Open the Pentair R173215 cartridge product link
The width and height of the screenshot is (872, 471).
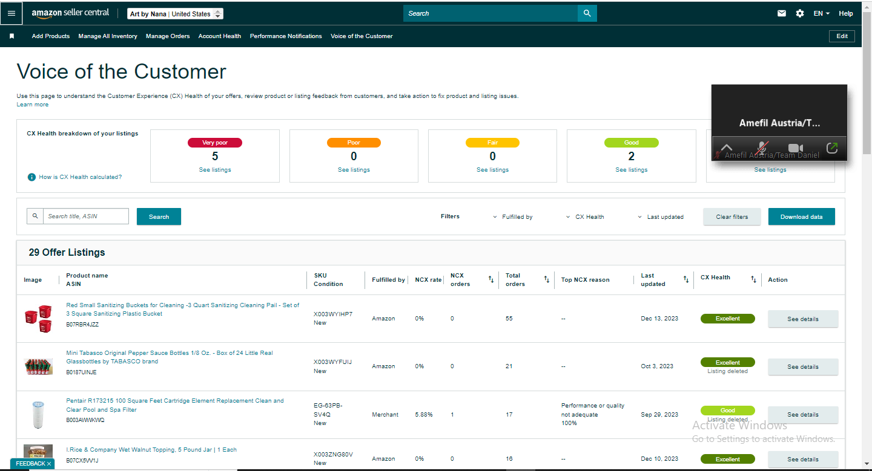(x=175, y=405)
